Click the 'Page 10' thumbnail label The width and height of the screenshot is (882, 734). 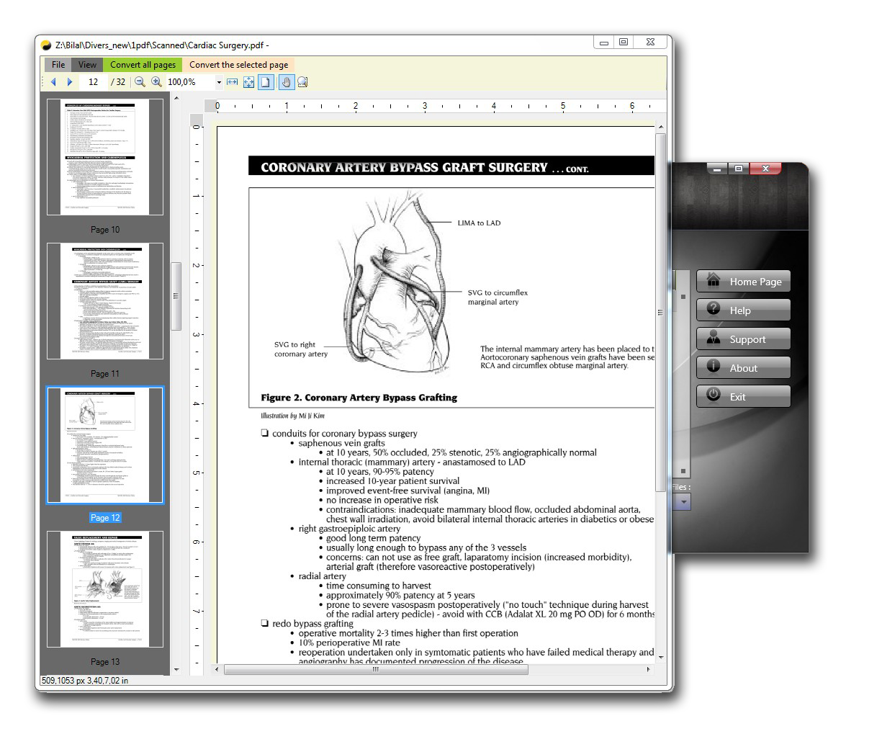[x=105, y=230]
